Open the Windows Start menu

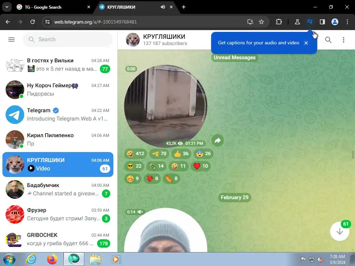(x=9, y=259)
